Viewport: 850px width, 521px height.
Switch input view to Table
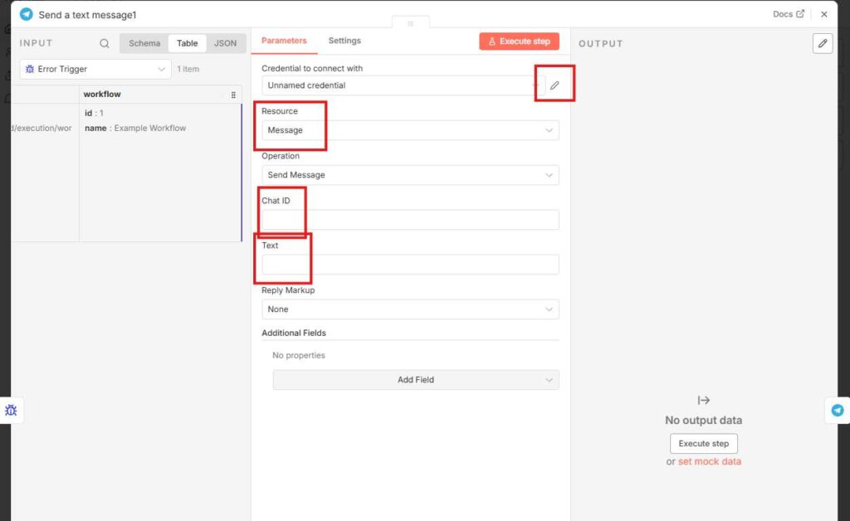pyautogui.click(x=187, y=43)
